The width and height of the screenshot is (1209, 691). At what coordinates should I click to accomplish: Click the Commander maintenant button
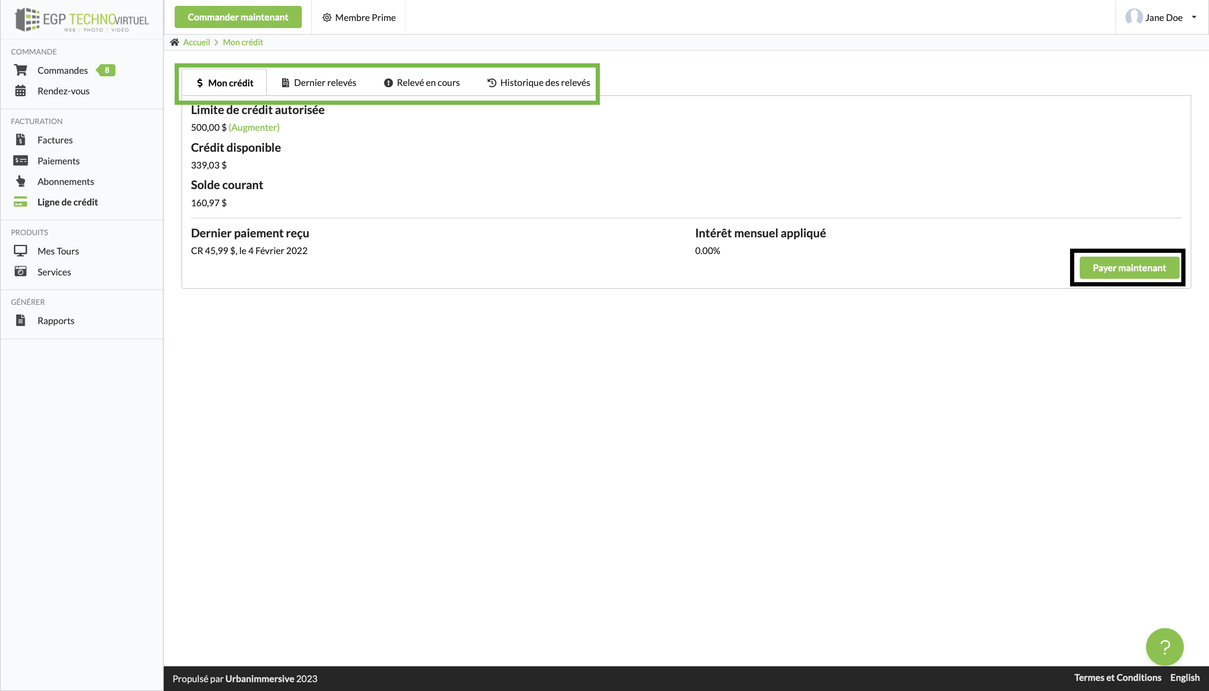(x=238, y=17)
